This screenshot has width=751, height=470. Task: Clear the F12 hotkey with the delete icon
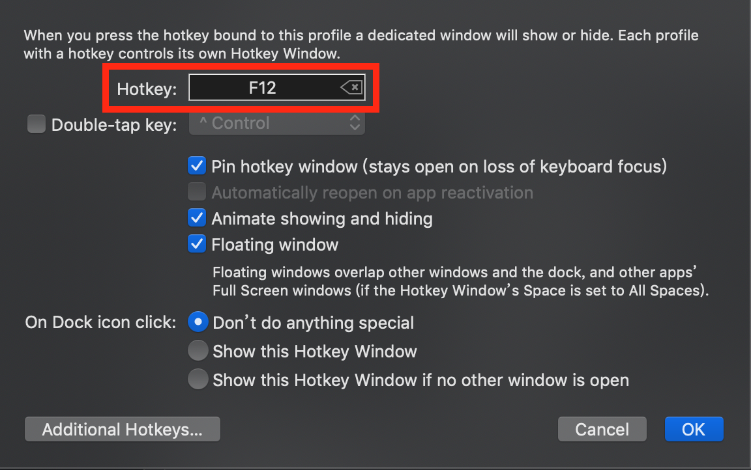click(x=351, y=87)
